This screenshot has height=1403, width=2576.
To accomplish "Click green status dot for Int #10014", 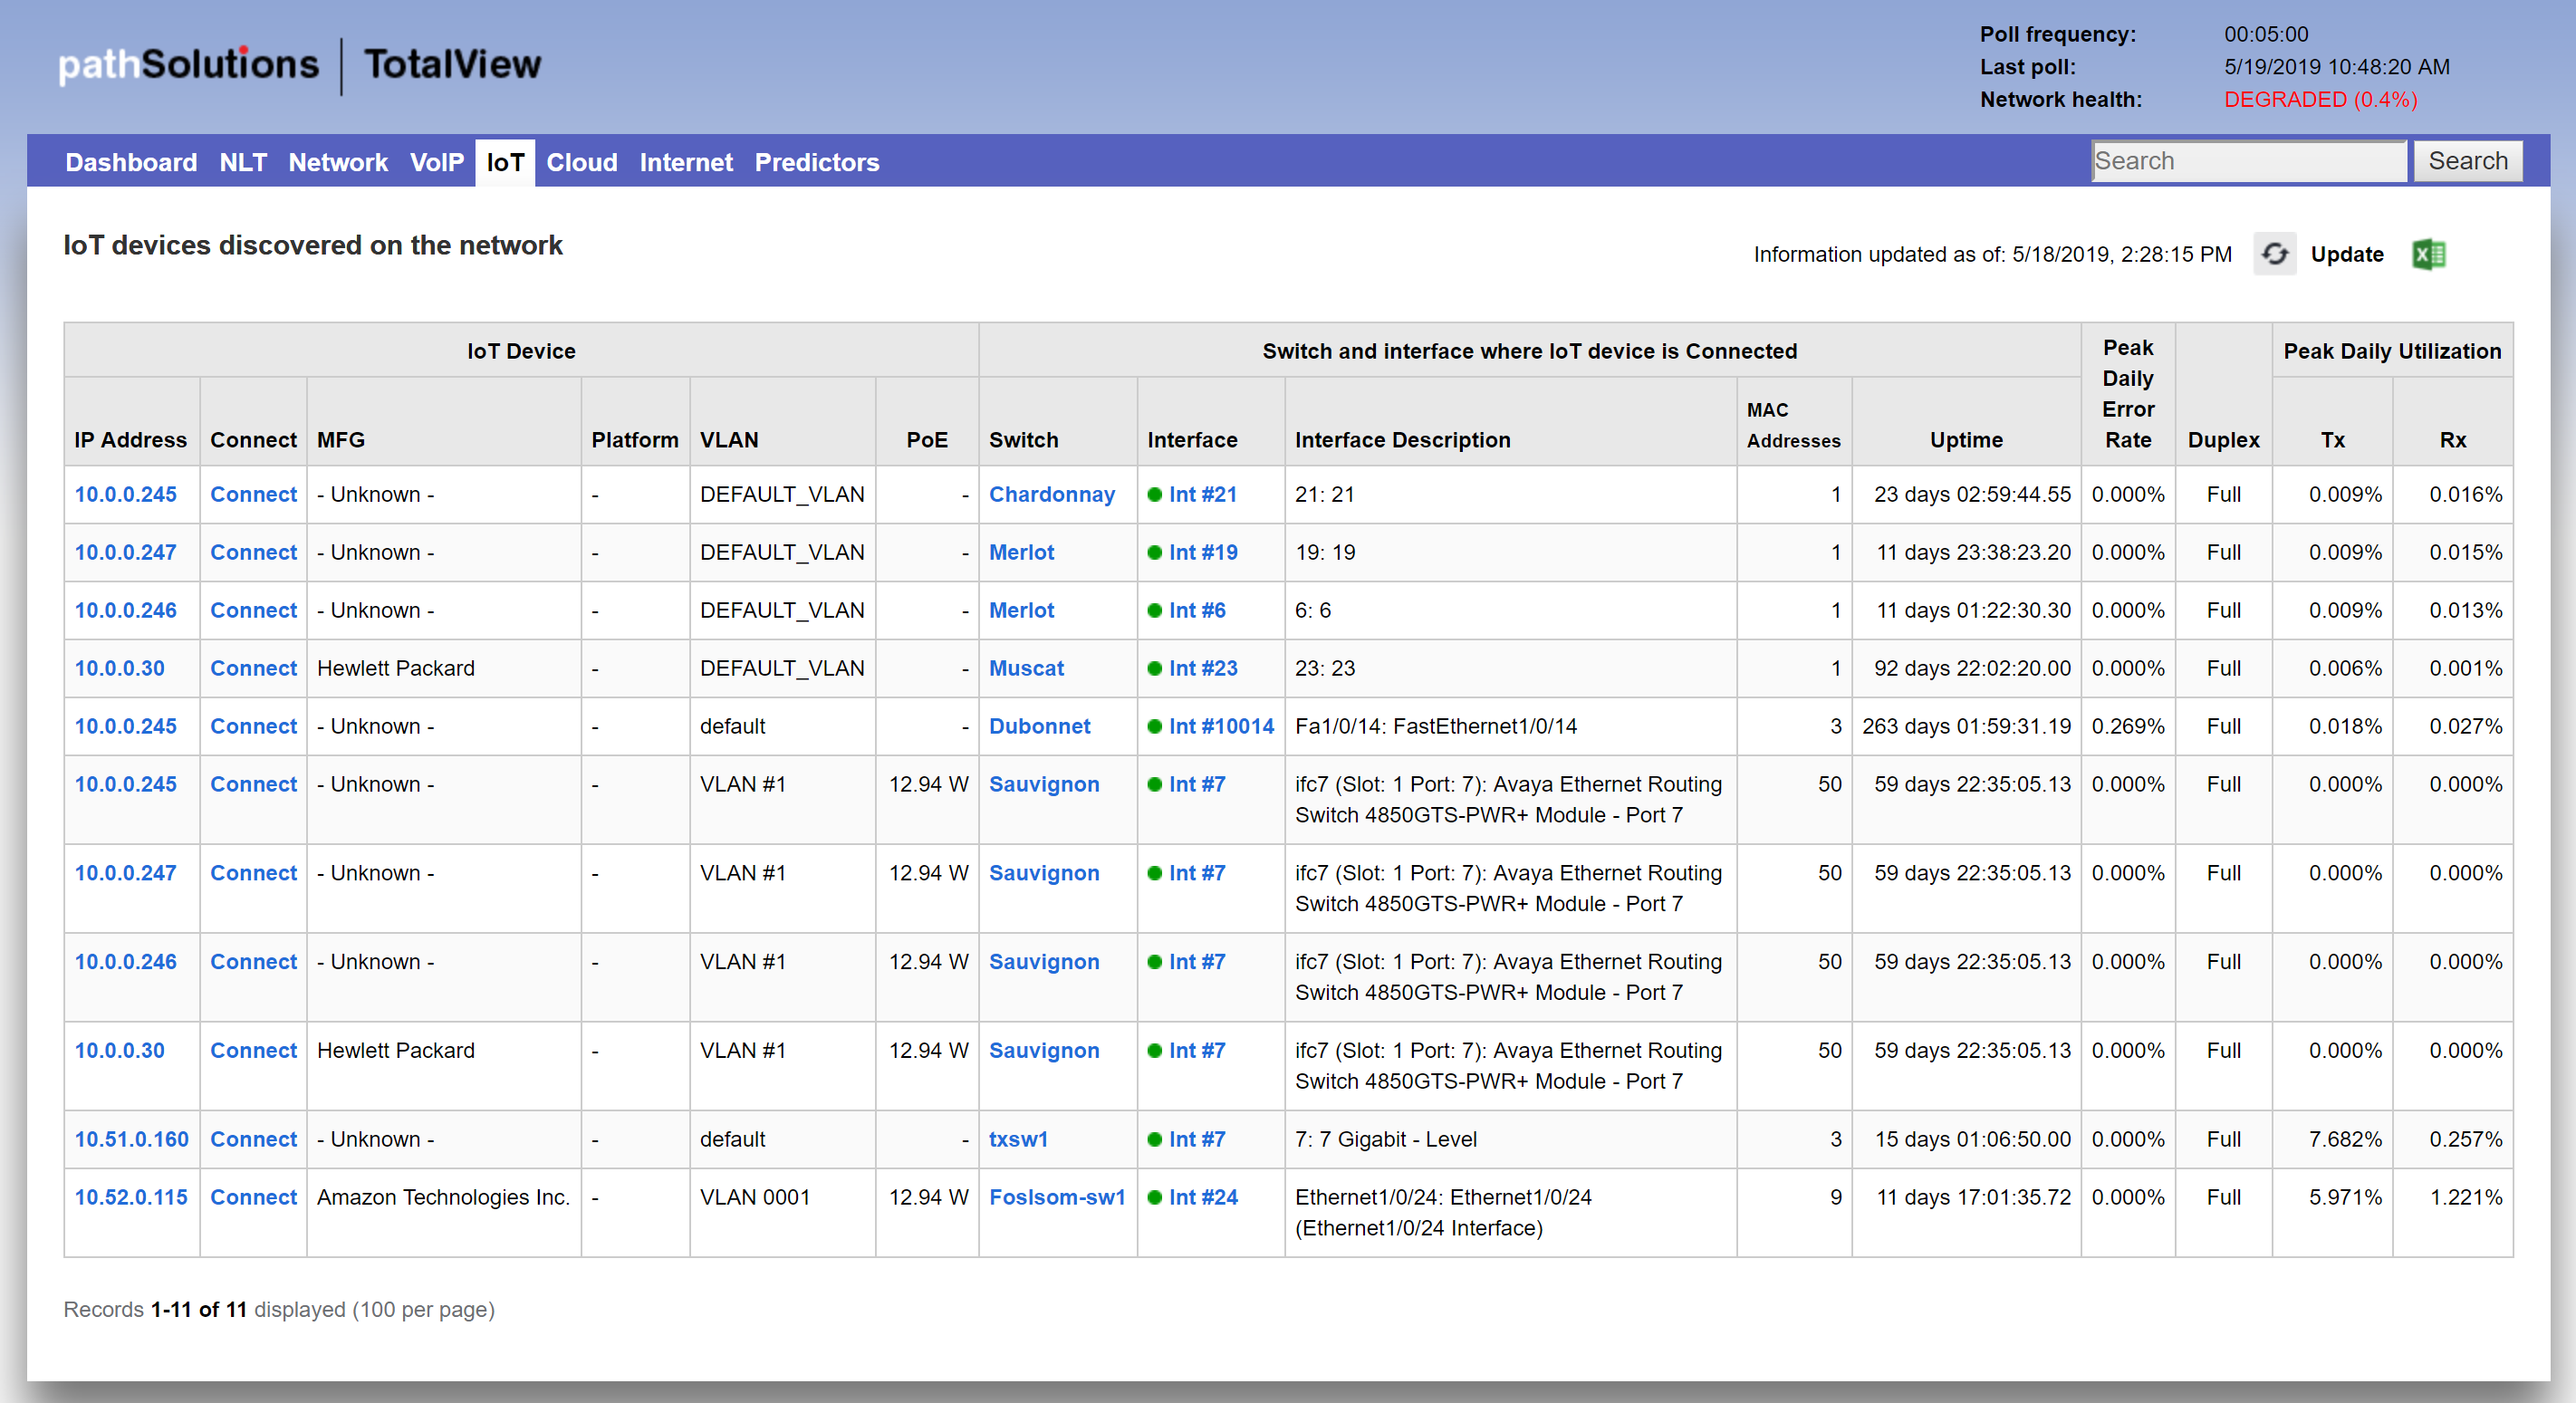I will tap(1154, 726).
